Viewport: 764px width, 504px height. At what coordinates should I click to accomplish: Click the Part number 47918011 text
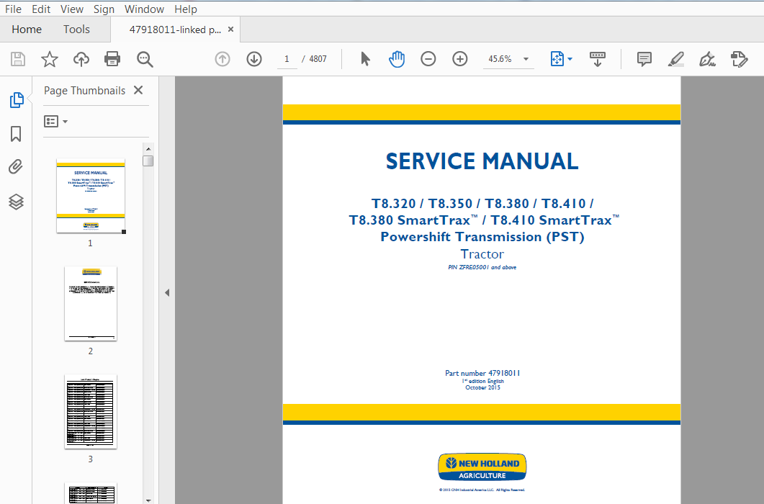click(482, 373)
